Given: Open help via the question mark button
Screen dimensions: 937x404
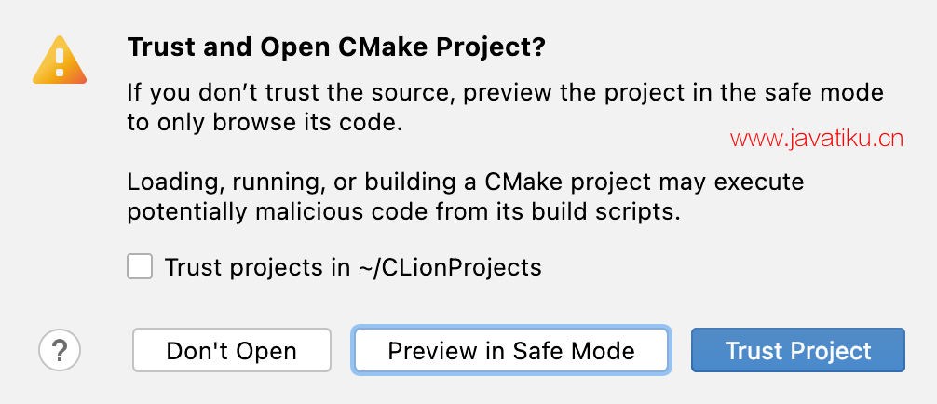Looking at the screenshot, I should tap(60, 351).
